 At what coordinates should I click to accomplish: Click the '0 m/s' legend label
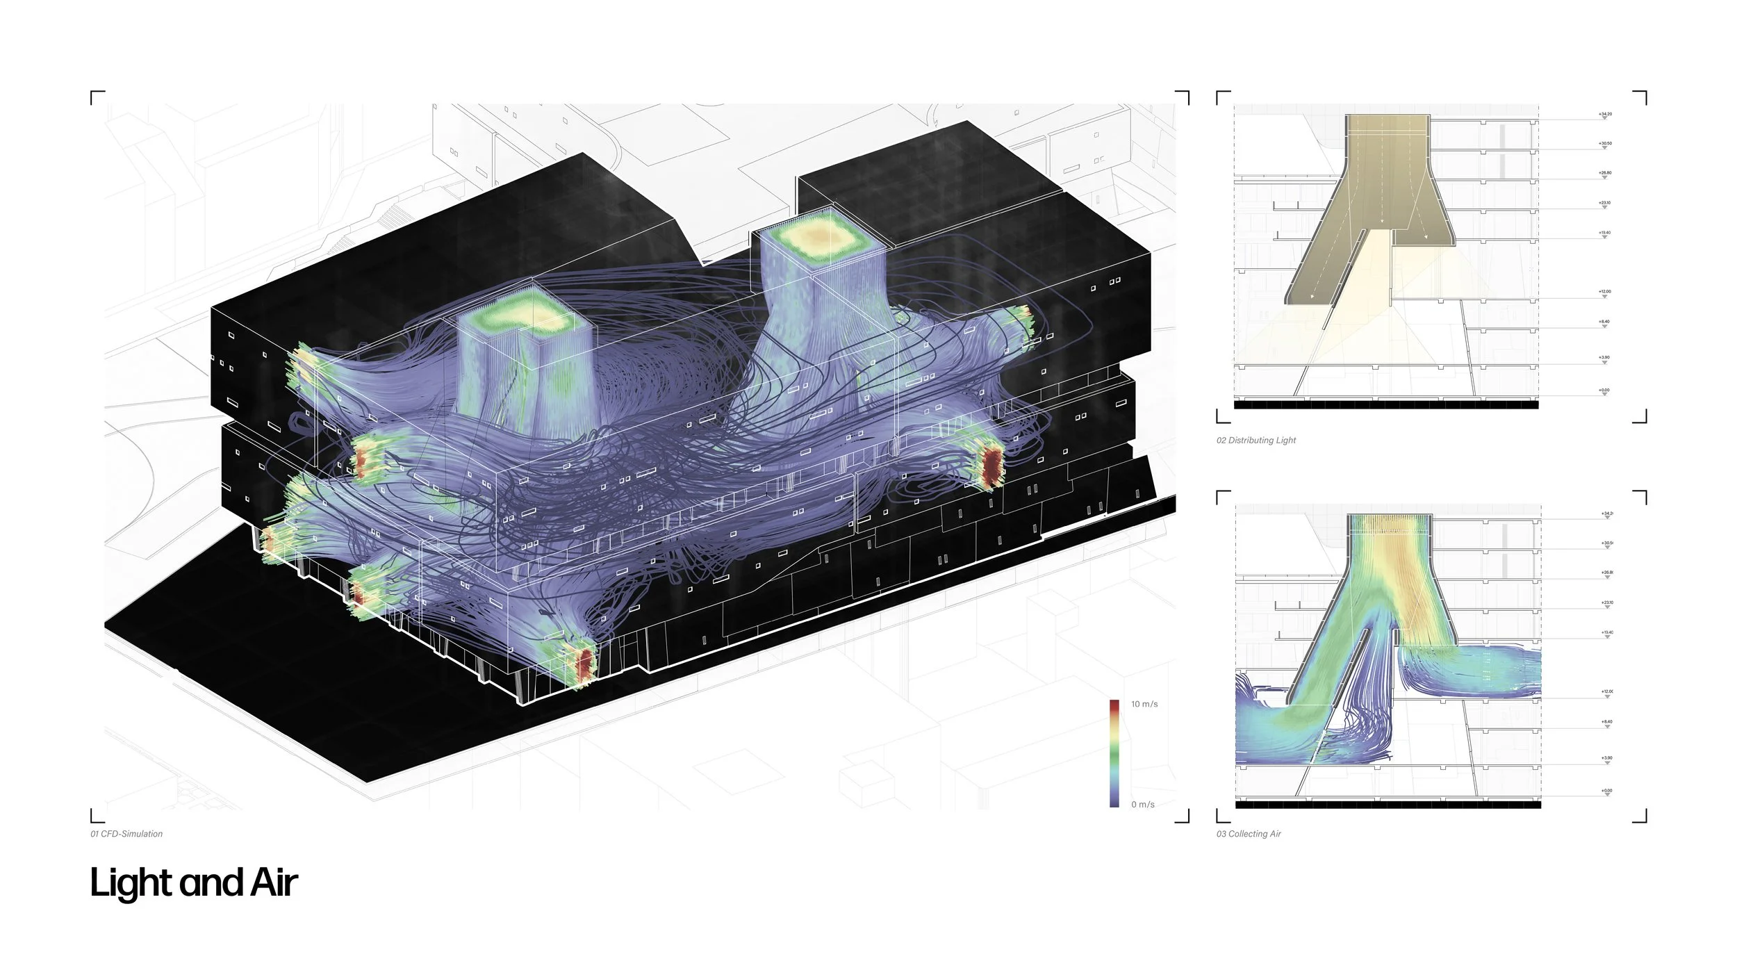click(x=1142, y=805)
